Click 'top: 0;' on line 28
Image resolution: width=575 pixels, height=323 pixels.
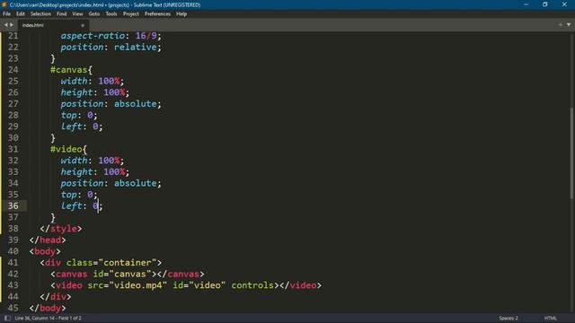pos(79,116)
